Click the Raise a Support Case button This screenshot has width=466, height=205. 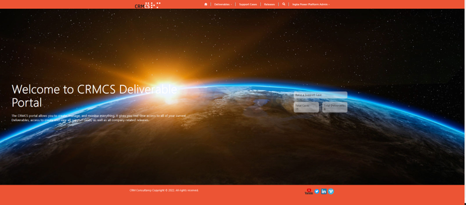(320, 95)
